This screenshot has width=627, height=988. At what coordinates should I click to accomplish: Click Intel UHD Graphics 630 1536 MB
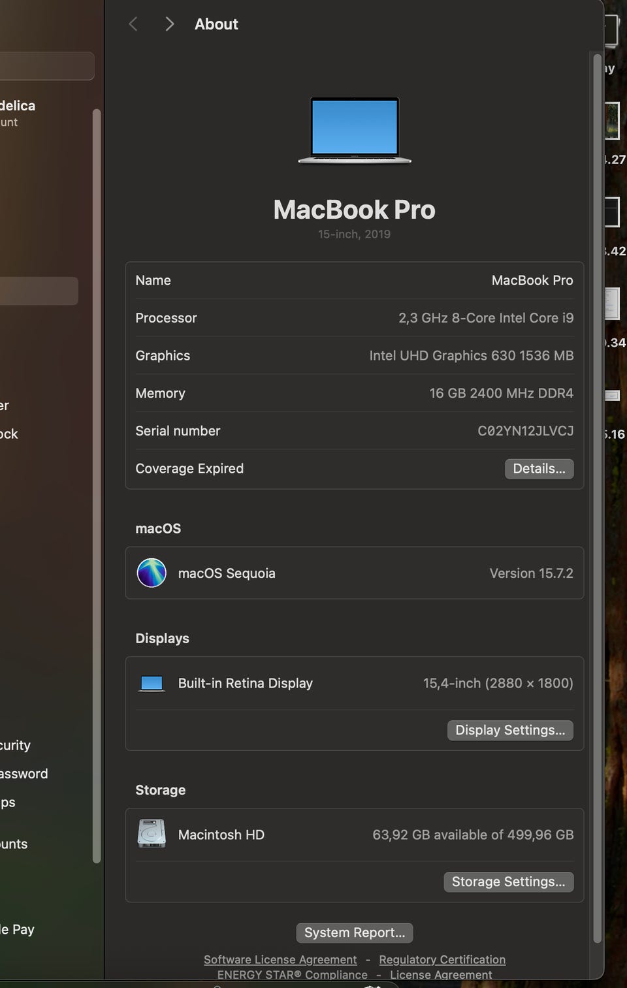472,355
